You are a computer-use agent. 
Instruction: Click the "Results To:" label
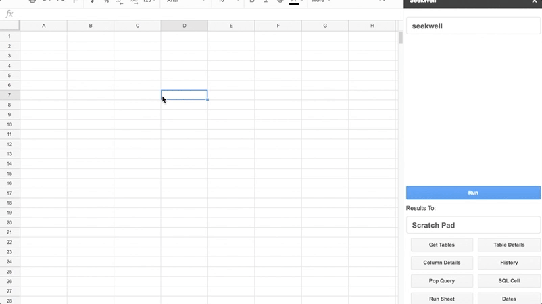[x=420, y=208]
